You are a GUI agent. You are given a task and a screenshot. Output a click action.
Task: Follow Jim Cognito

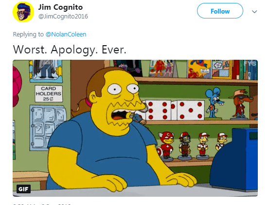point(220,11)
